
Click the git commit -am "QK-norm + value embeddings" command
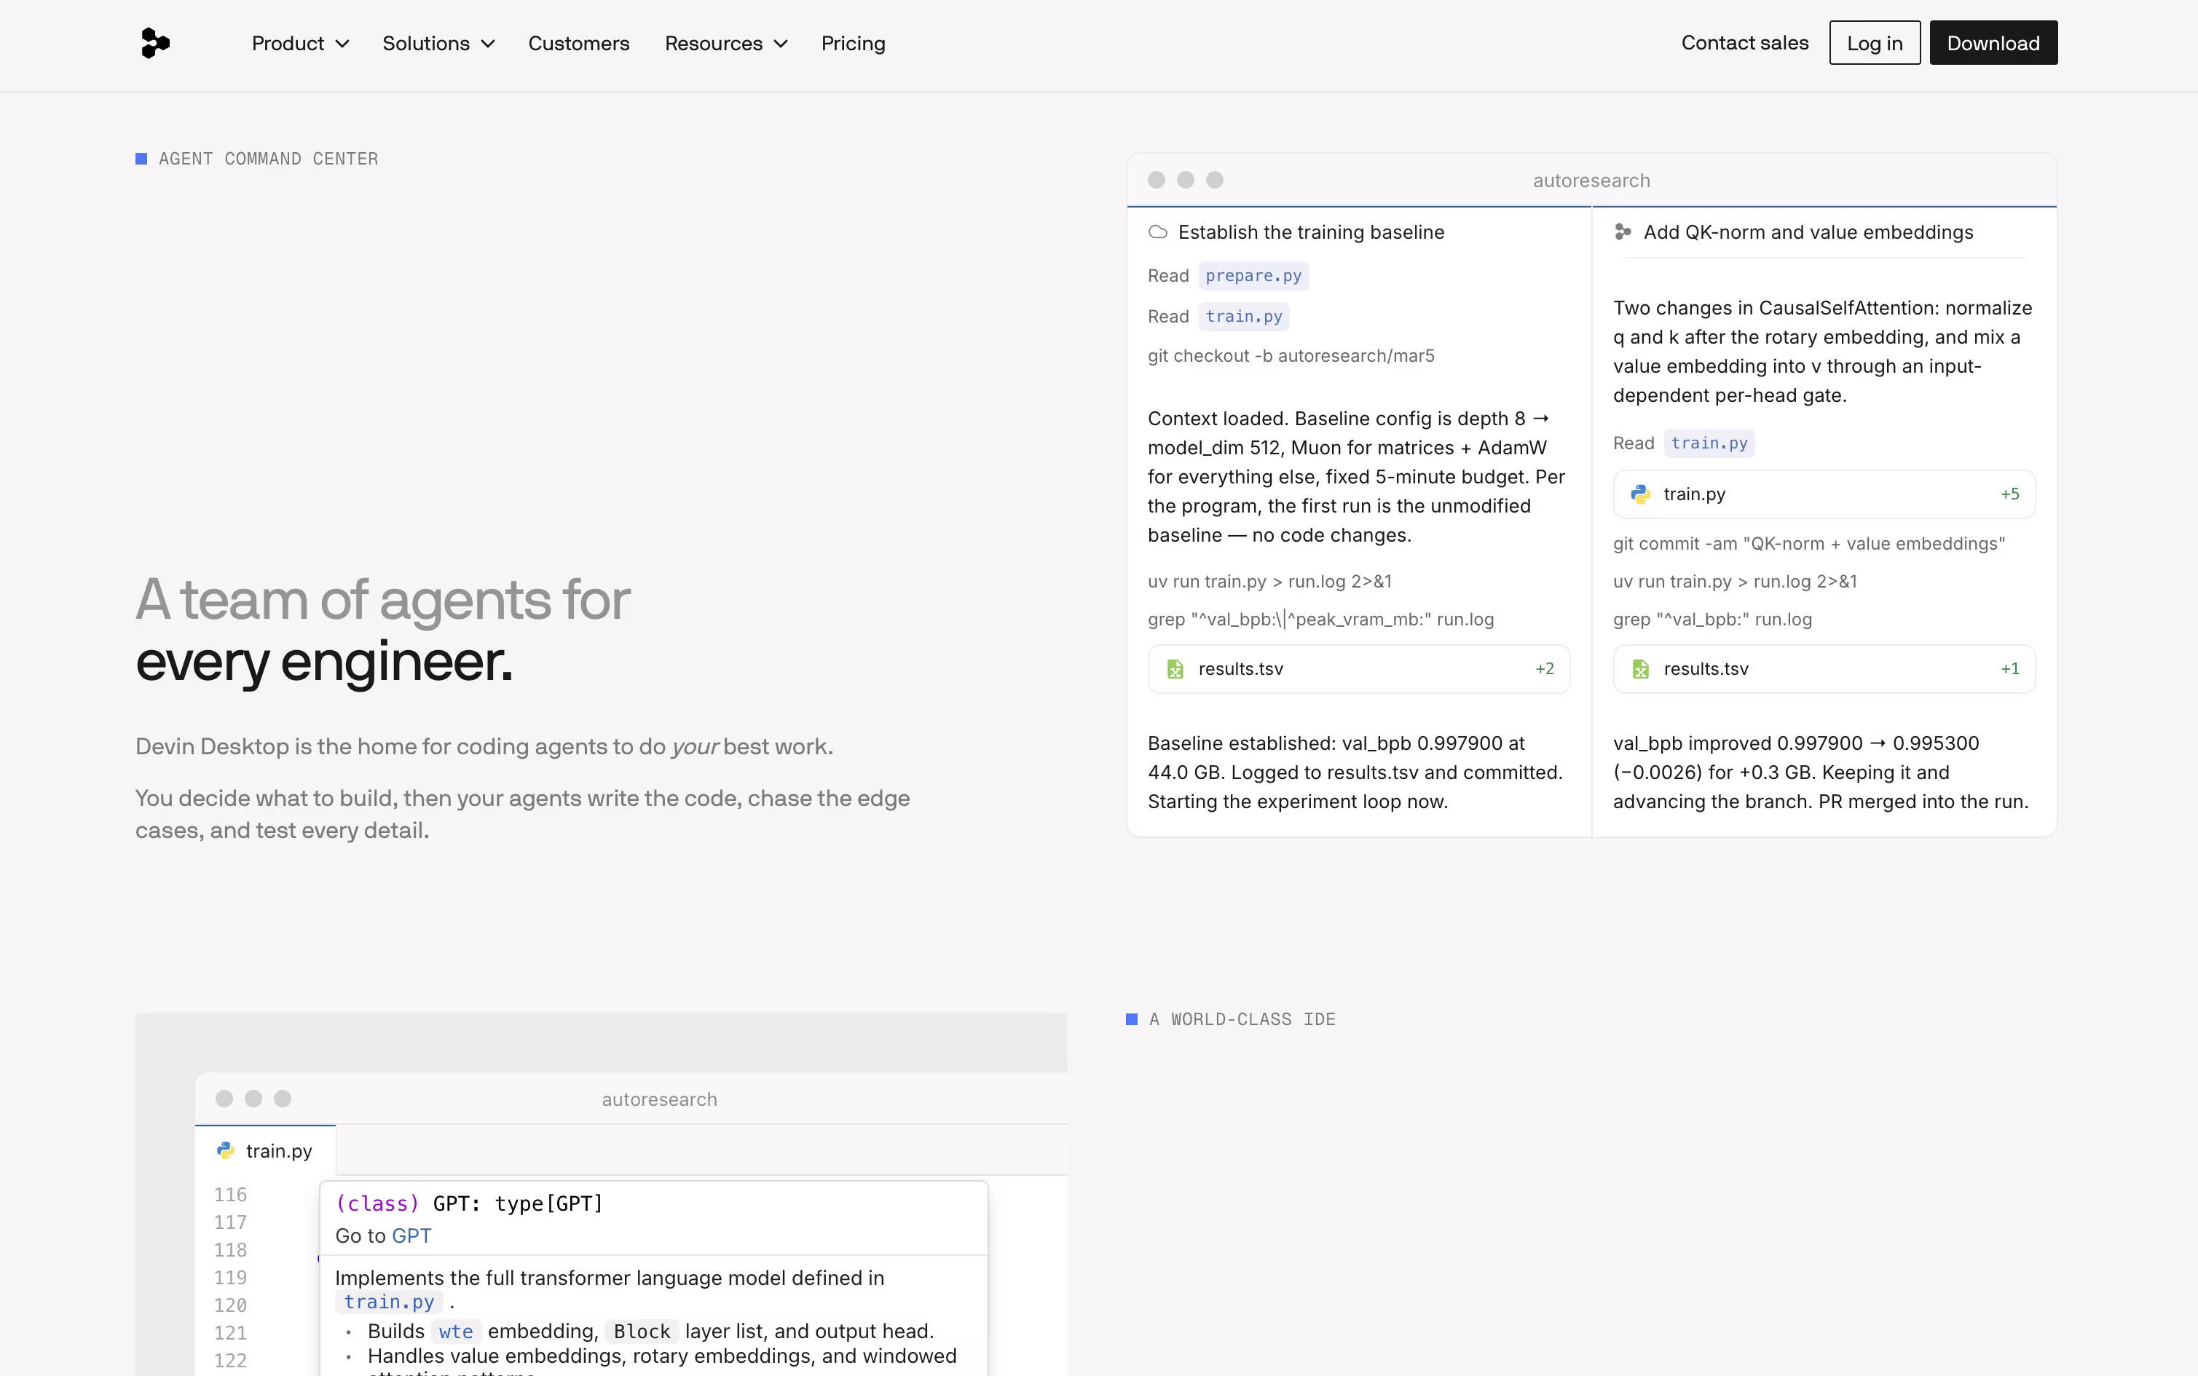(x=1808, y=543)
